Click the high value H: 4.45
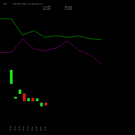 (68, 7)
